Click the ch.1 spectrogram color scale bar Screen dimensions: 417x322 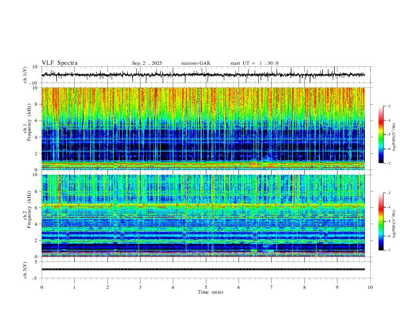click(381, 135)
